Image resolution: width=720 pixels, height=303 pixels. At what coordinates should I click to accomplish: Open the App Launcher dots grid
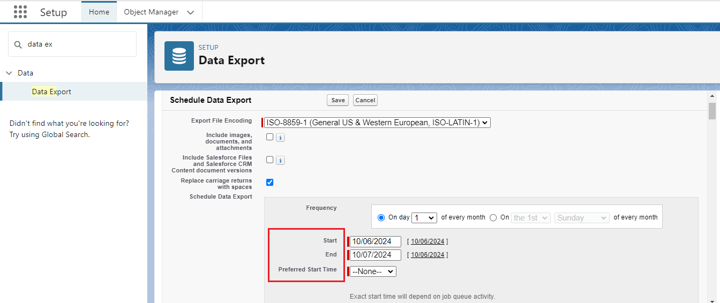[x=20, y=12]
